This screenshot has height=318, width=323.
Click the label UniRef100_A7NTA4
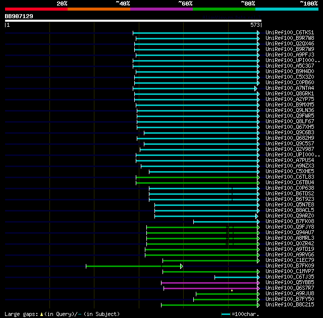(x=290, y=88)
